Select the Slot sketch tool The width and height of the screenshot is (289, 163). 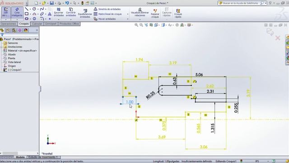coord(27,19)
